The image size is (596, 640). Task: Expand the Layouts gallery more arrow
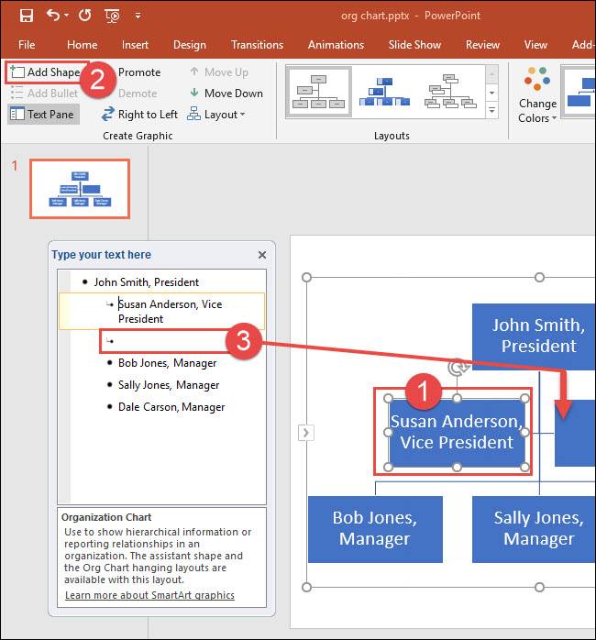pos(492,111)
